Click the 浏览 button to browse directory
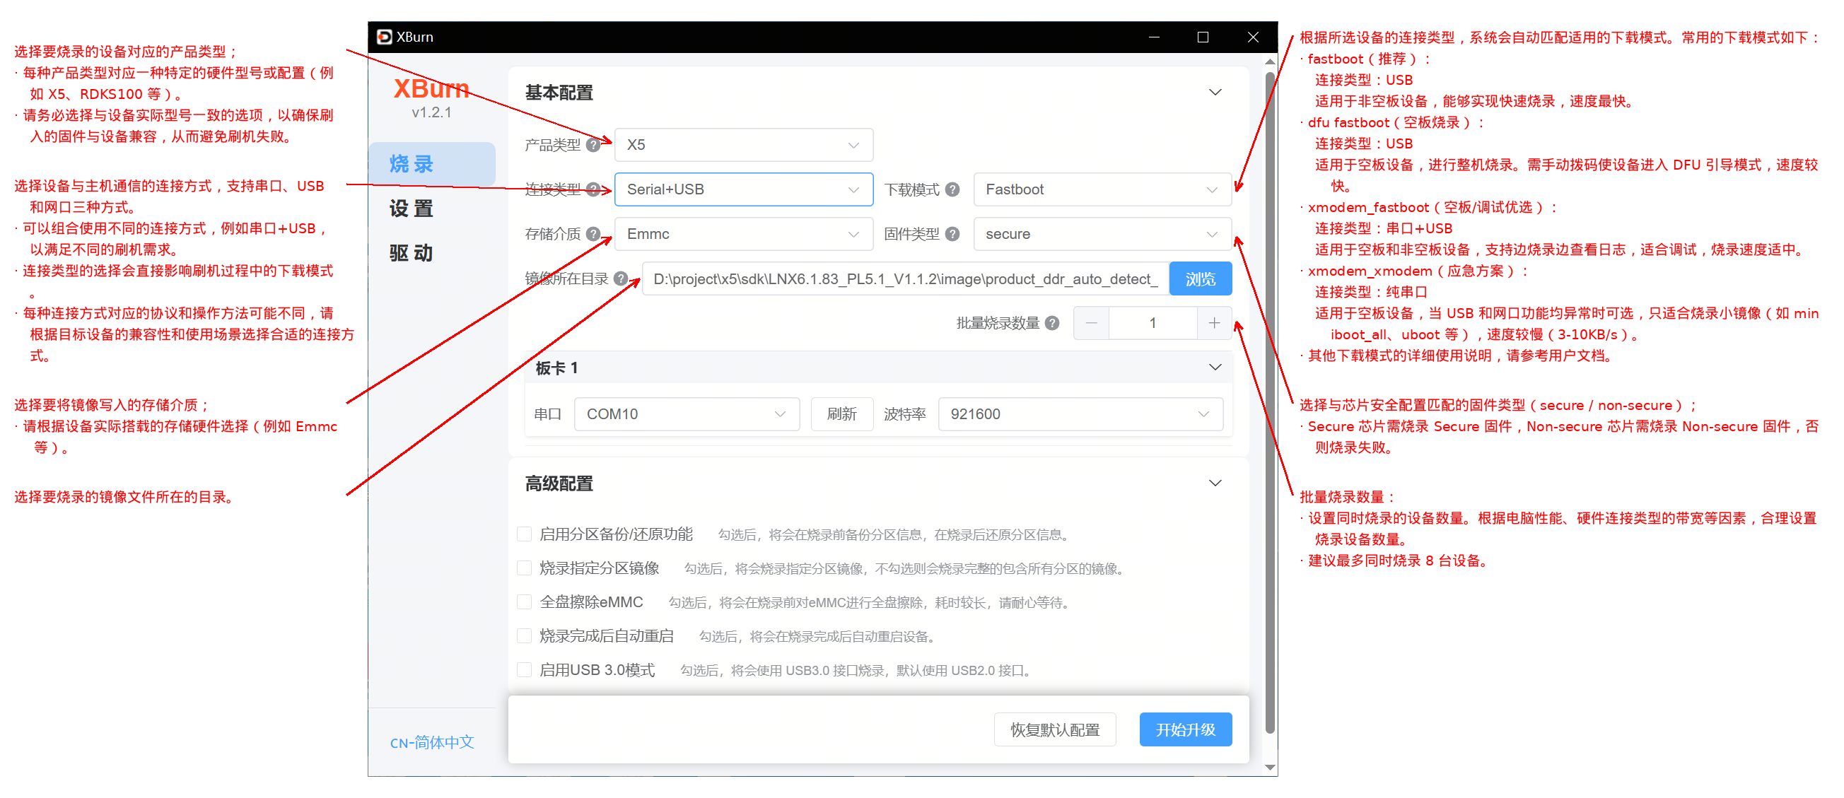The width and height of the screenshot is (1844, 798). coord(1201,278)
